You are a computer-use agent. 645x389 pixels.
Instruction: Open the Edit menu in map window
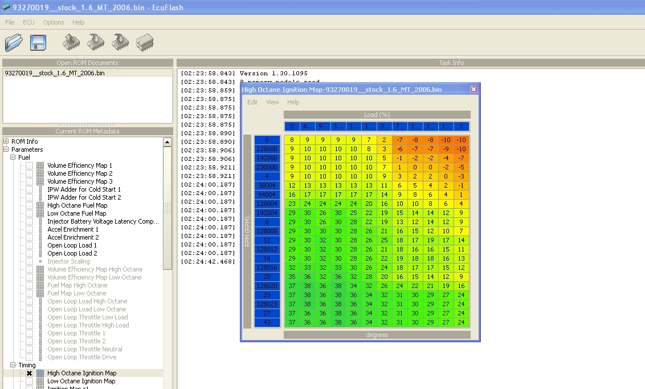point(252,102)
